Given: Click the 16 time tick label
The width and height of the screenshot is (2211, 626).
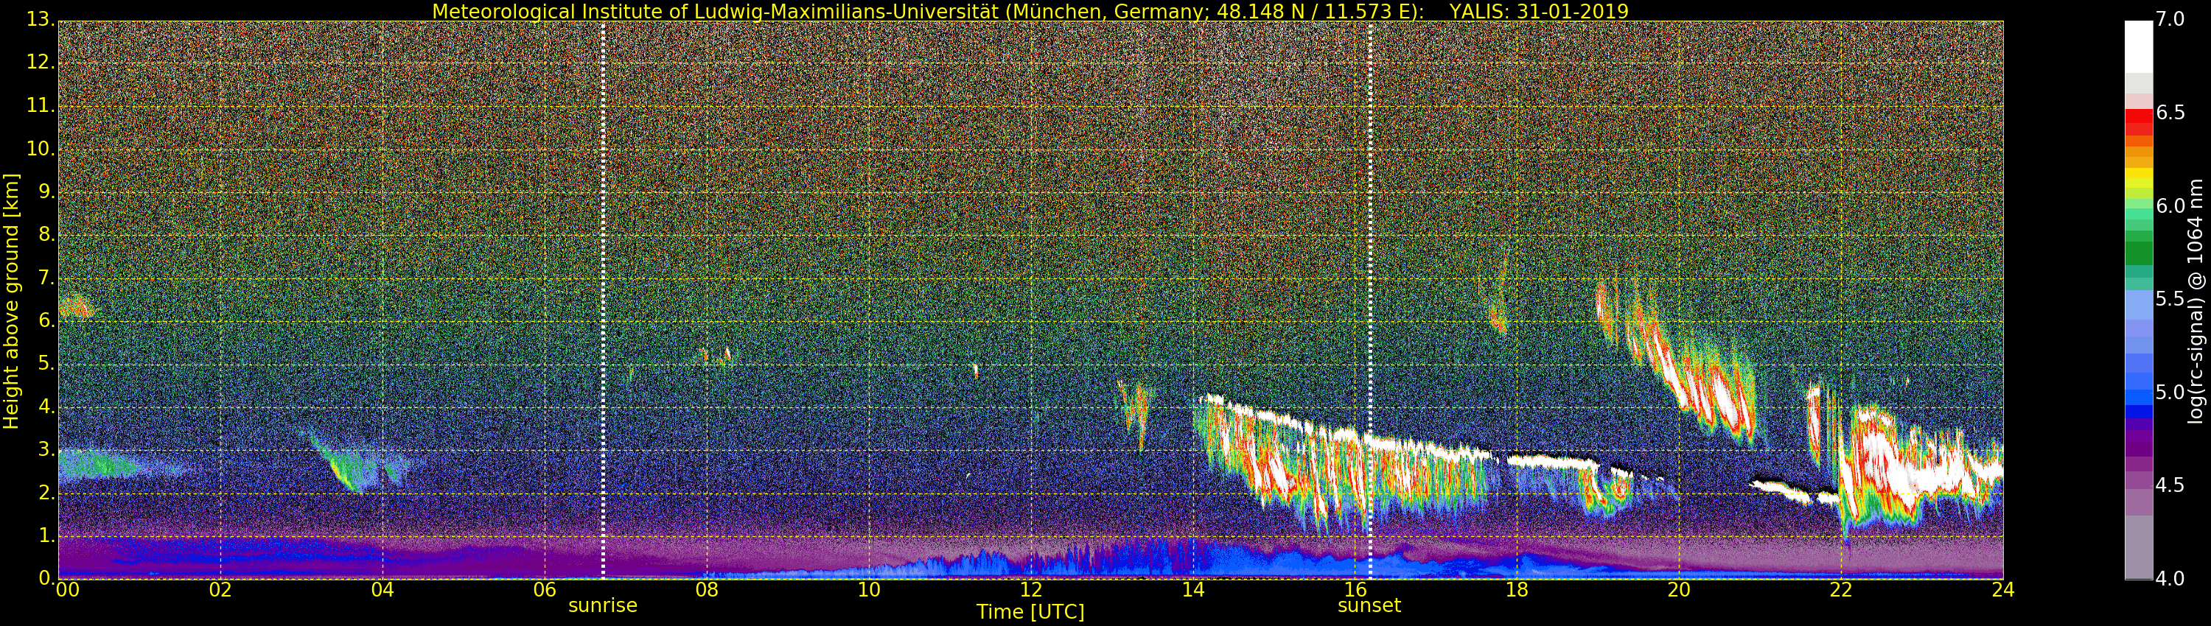Looking at the screenshot, I should pos(1355,590).
